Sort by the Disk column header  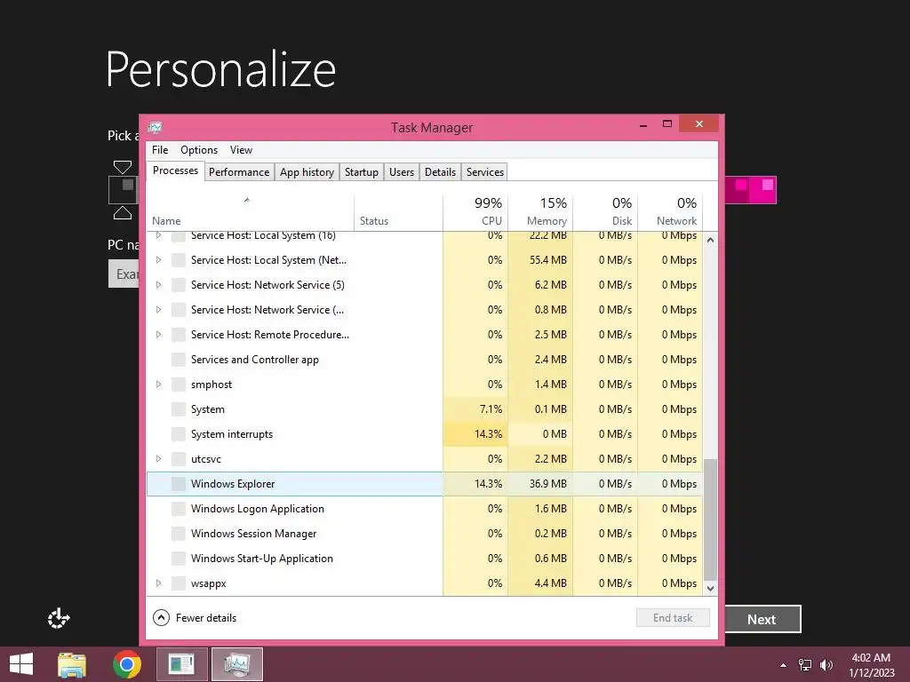[605, 213]
